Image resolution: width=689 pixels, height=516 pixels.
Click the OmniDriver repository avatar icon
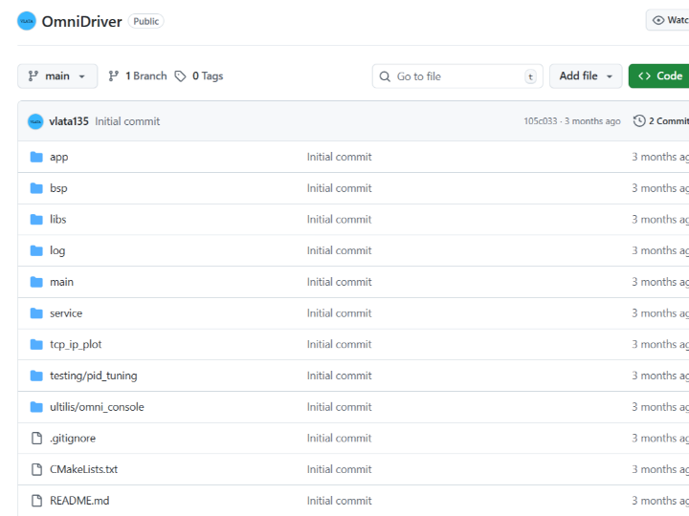pos(27,21)
